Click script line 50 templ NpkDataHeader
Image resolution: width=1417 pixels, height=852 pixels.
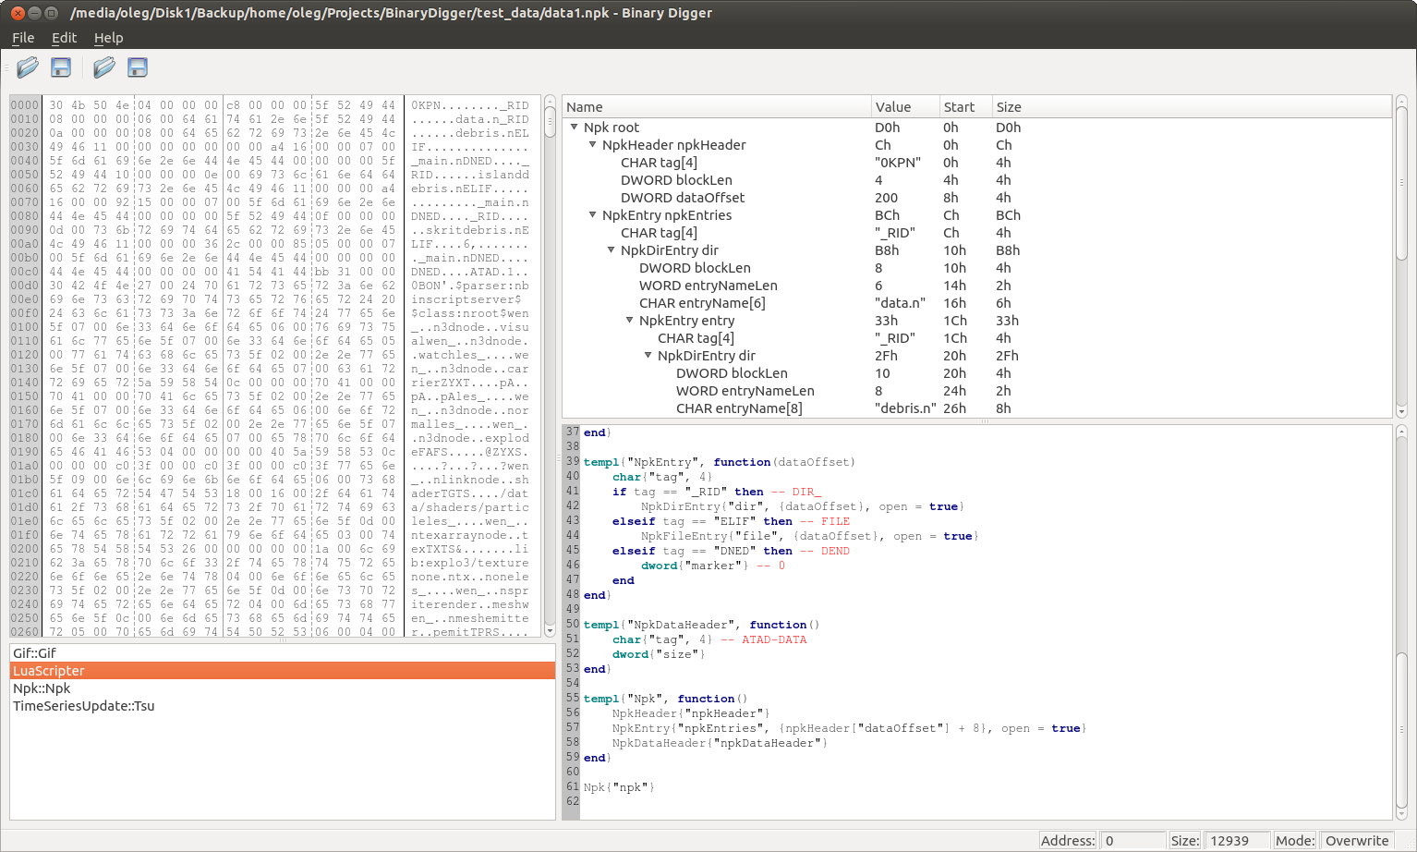(701, 625)
